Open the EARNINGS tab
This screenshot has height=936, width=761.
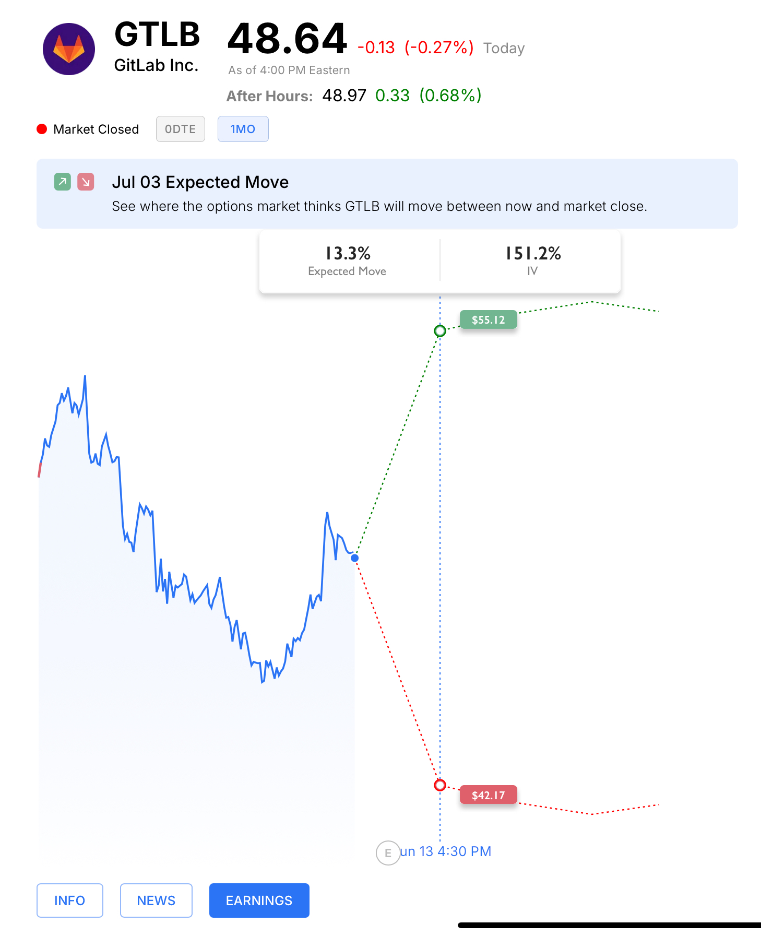point(259,901)
